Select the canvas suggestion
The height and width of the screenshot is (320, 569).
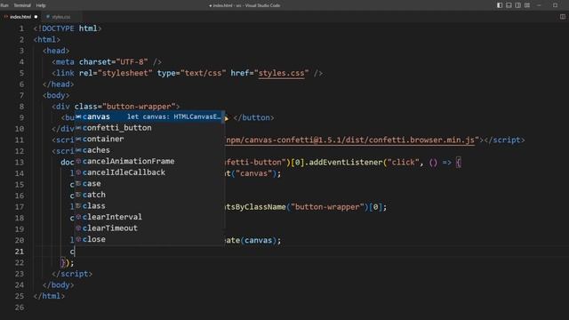tap(149, 116)
